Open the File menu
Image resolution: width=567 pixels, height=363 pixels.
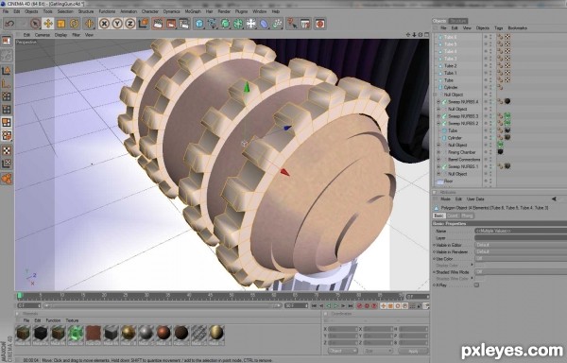point(6,11)
